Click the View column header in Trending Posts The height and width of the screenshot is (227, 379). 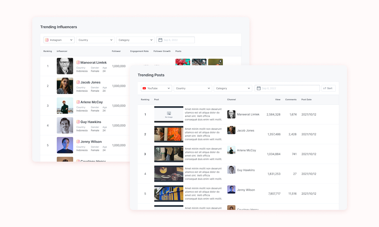278,99
